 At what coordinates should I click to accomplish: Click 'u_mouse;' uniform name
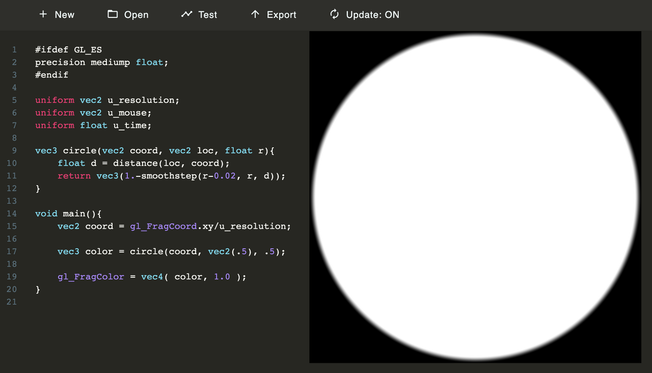[x=130, y=113]
